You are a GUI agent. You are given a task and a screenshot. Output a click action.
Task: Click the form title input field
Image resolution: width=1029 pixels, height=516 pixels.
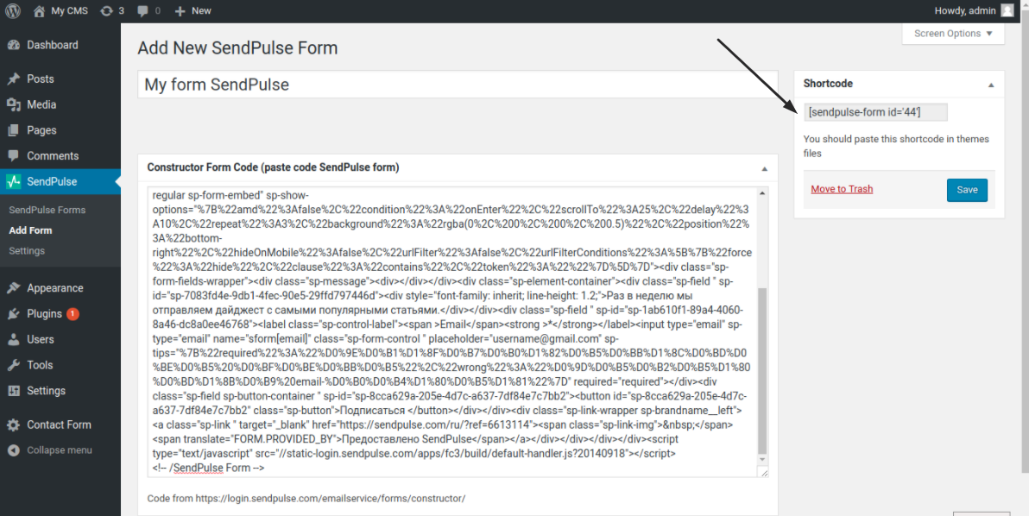(x=458, y=85)
